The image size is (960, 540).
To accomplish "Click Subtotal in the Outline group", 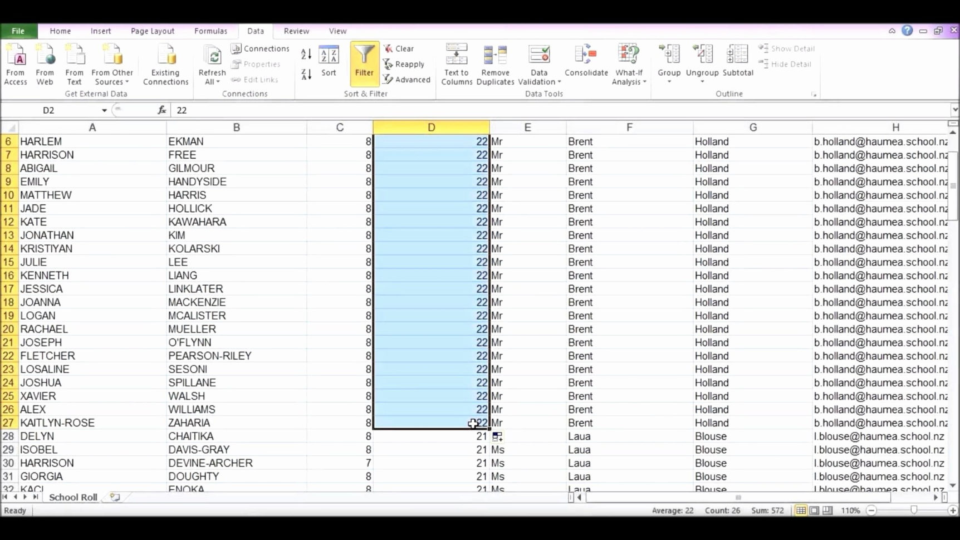I will coord(738,63).
